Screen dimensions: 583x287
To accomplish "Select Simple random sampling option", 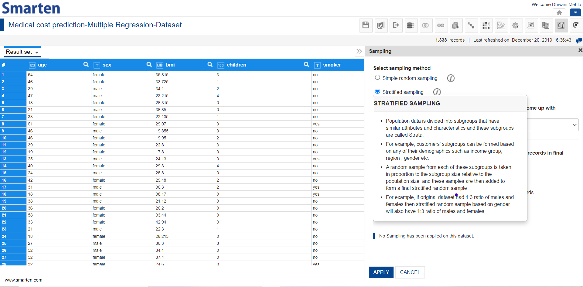I will coord(377,77).
